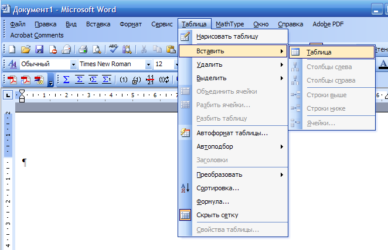Image resolution: width=388 pixels, height=250 pixels.
Task: Click the Convert to PDF and email icon
Action: point(25,80)
